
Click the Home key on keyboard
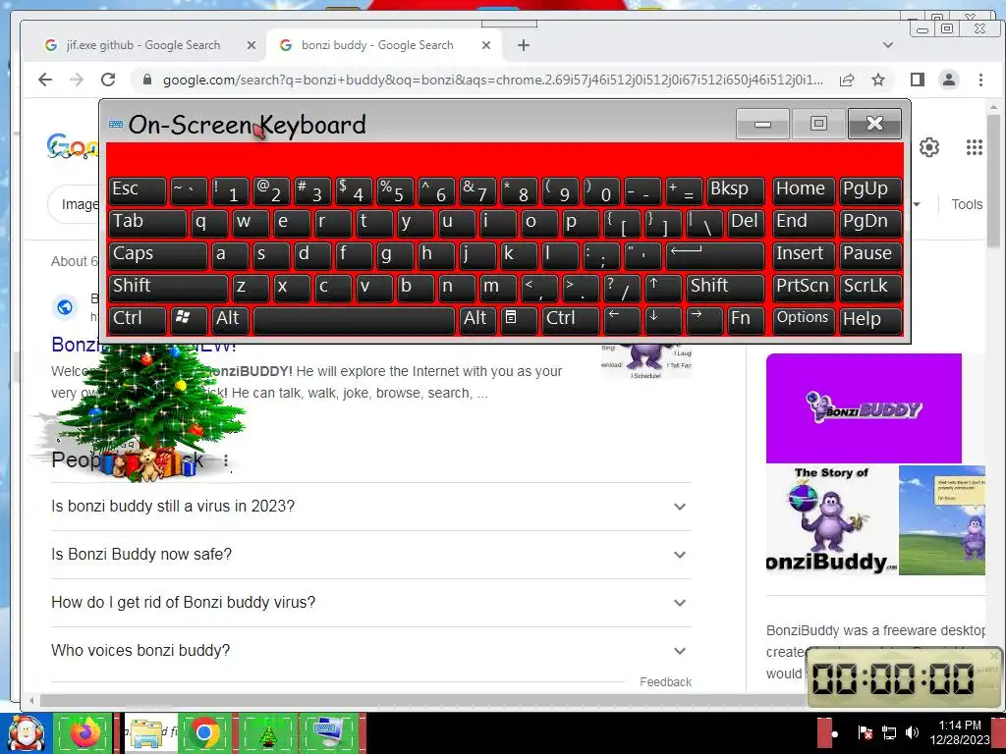tap(804, 190)
